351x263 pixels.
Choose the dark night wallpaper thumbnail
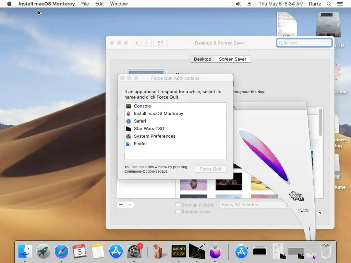tap(229, 181)
